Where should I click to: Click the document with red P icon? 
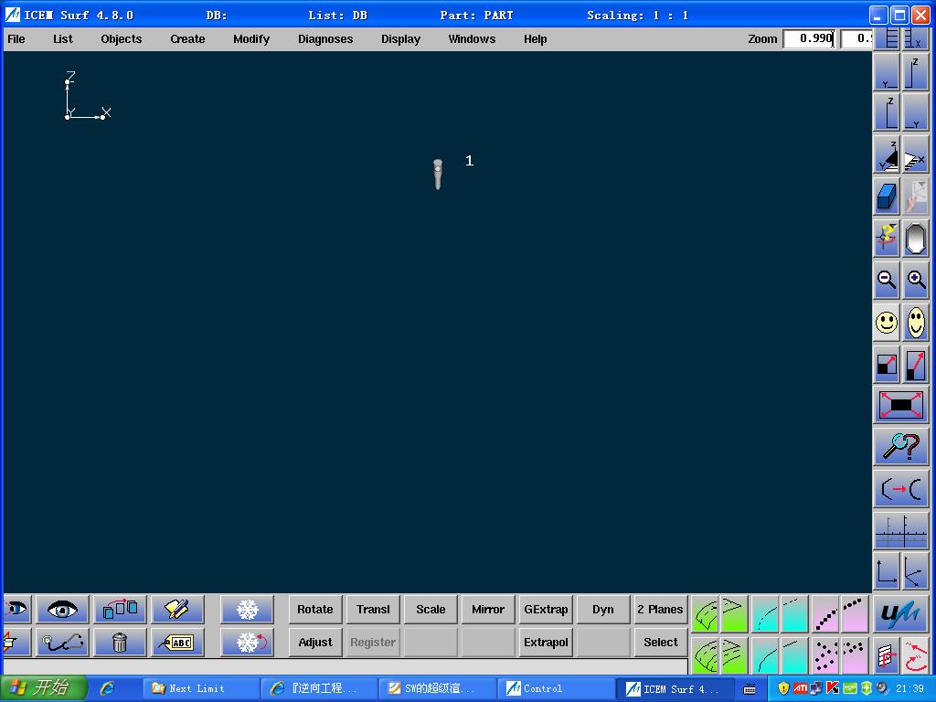coord(887,655)
